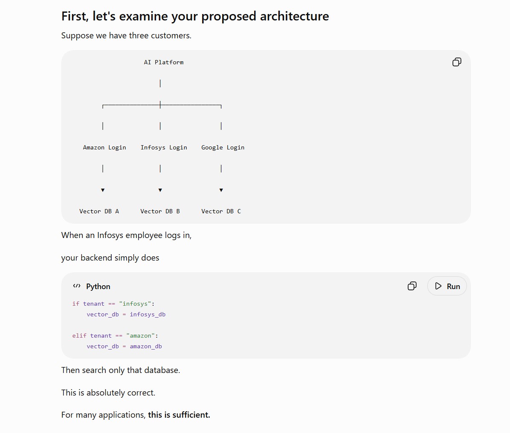Select the Python language label
Viewport: 510px width, 433px height.
[98, 287]
